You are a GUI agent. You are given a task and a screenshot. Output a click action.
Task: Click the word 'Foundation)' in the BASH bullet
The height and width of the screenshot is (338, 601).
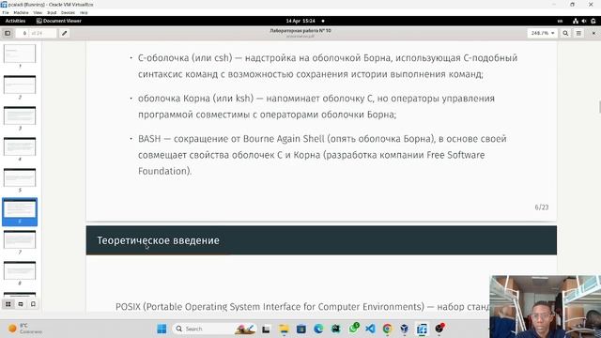click(165, 171)
